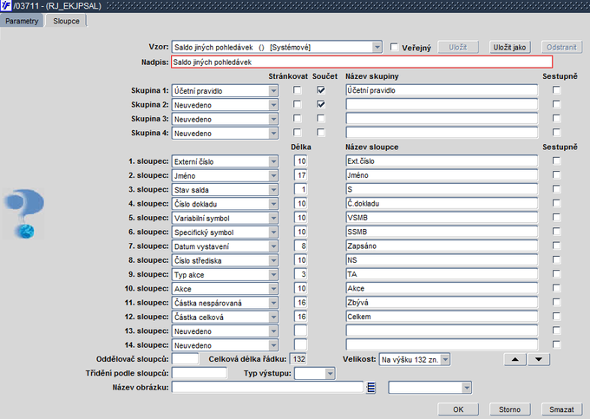Switch to the Parametry tab

point(22,20)
